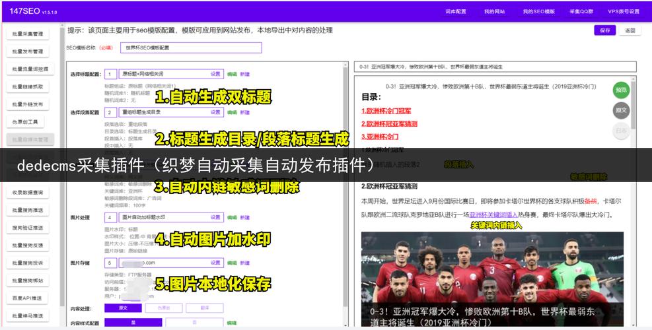
Task: Open 批量流量词挖掘 in the sidebar
Action: point(30,69)
